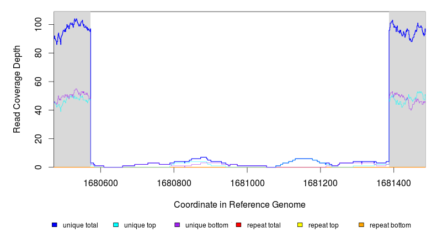Select the 'unique total' legend label text
Image resolution: width=437 pixels, height=238 pixels.
coord(80,225)
